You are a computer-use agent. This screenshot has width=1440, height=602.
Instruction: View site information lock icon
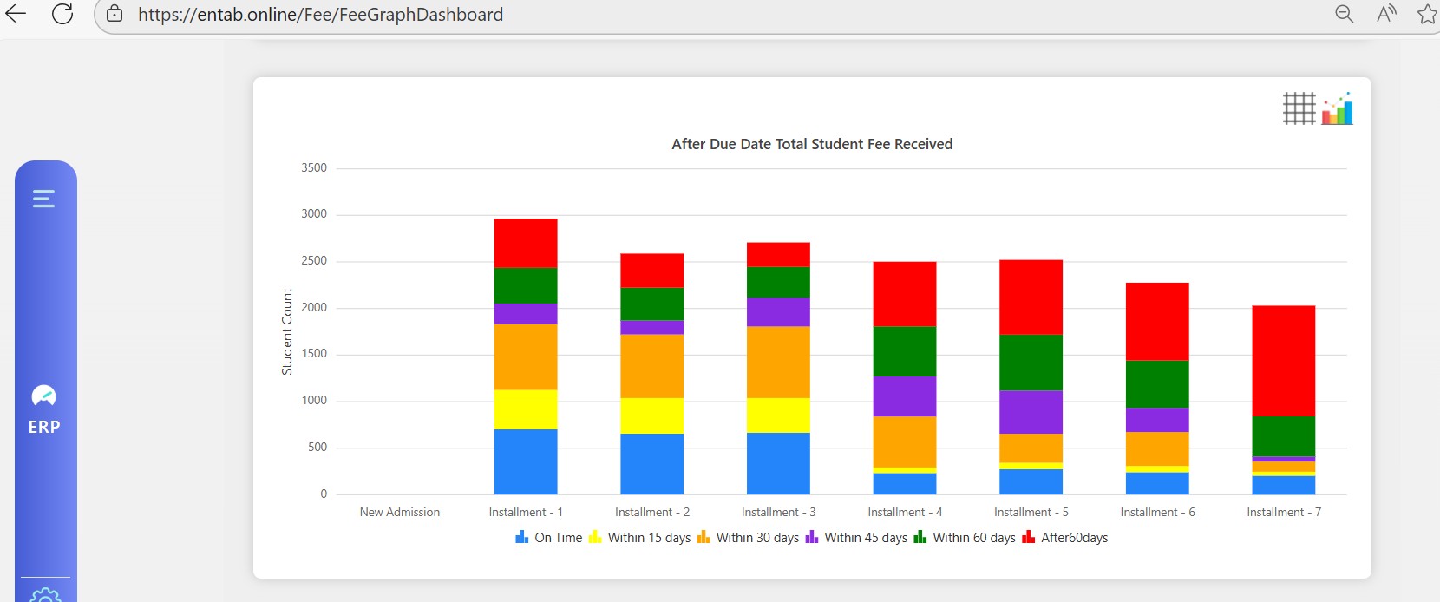pos(115,14)
